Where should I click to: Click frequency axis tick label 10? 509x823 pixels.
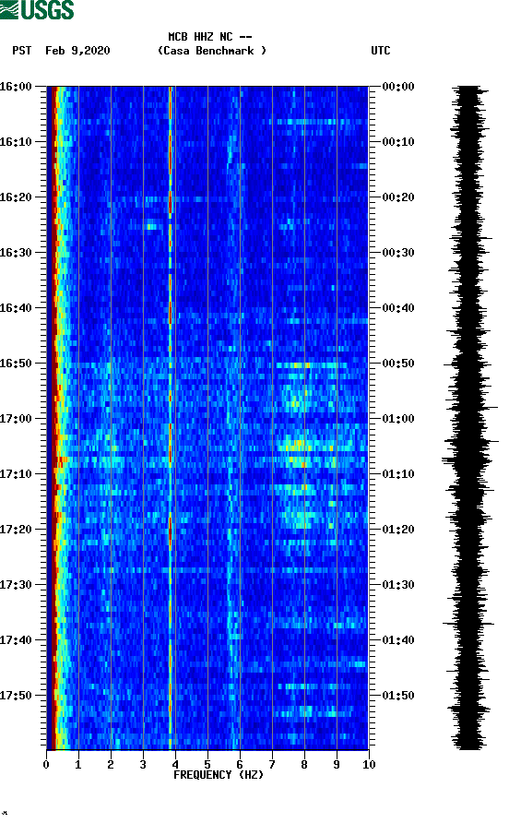(x=369, y=765)
